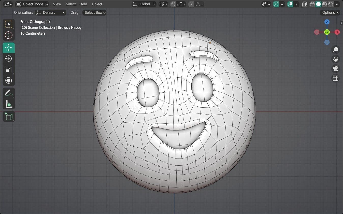Expand the sidebar arrow at right edge
The width and height of the screenshot is (343, 214).
tap(341, 23)
